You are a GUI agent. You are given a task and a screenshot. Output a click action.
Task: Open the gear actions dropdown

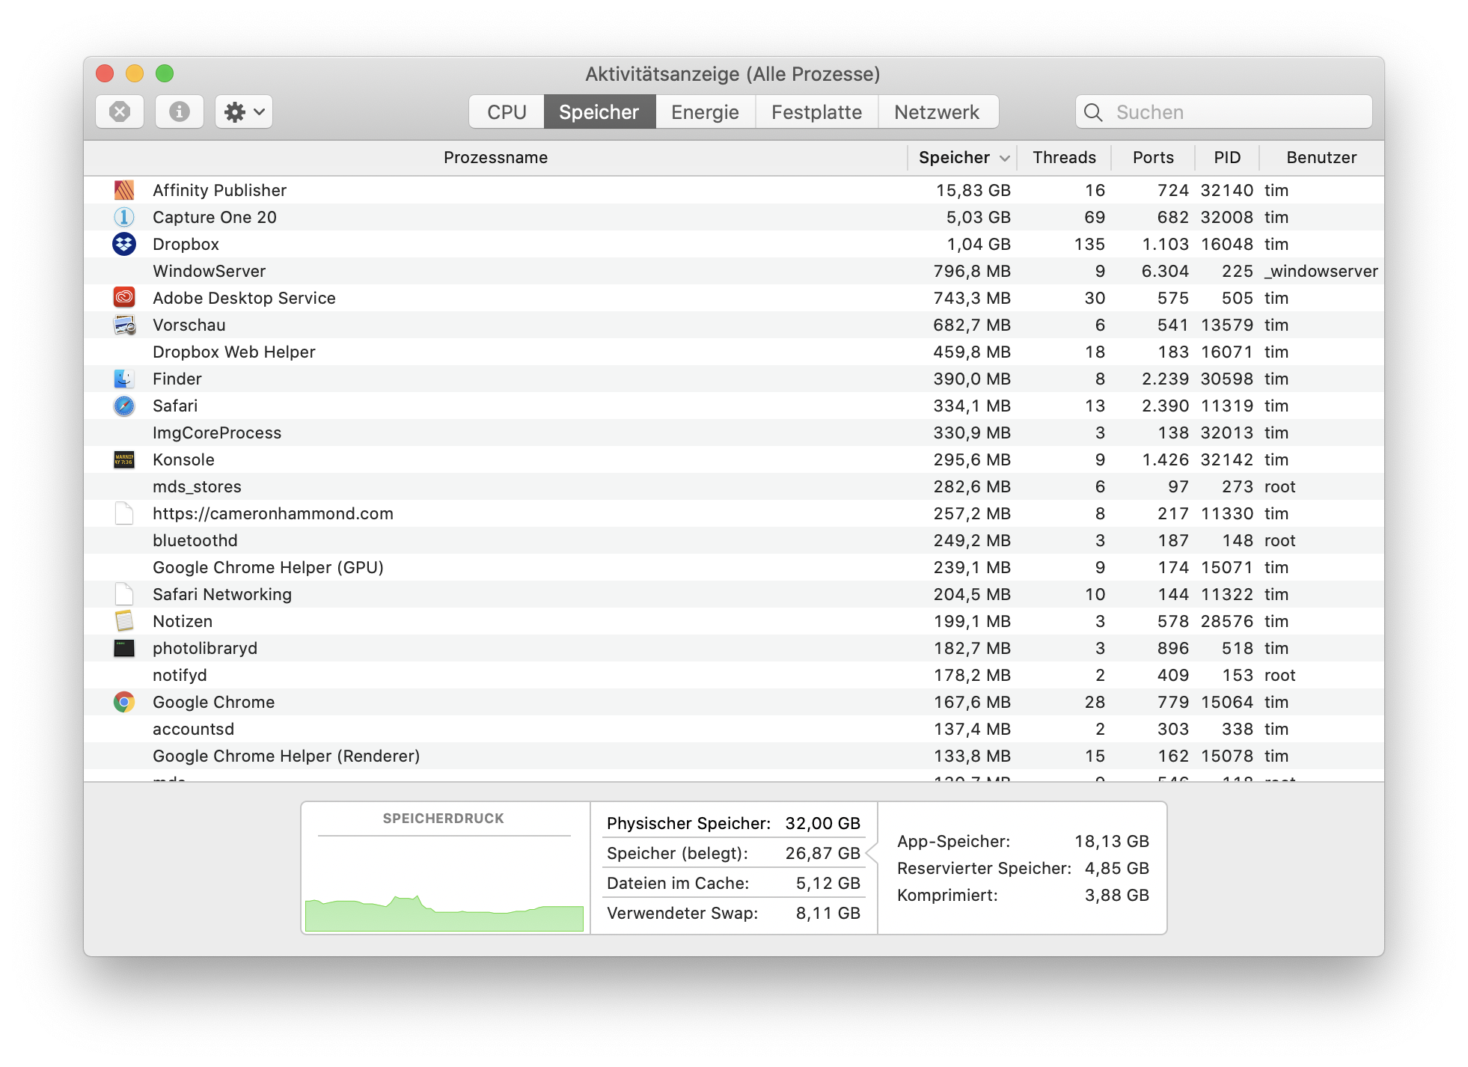[244, 111]
